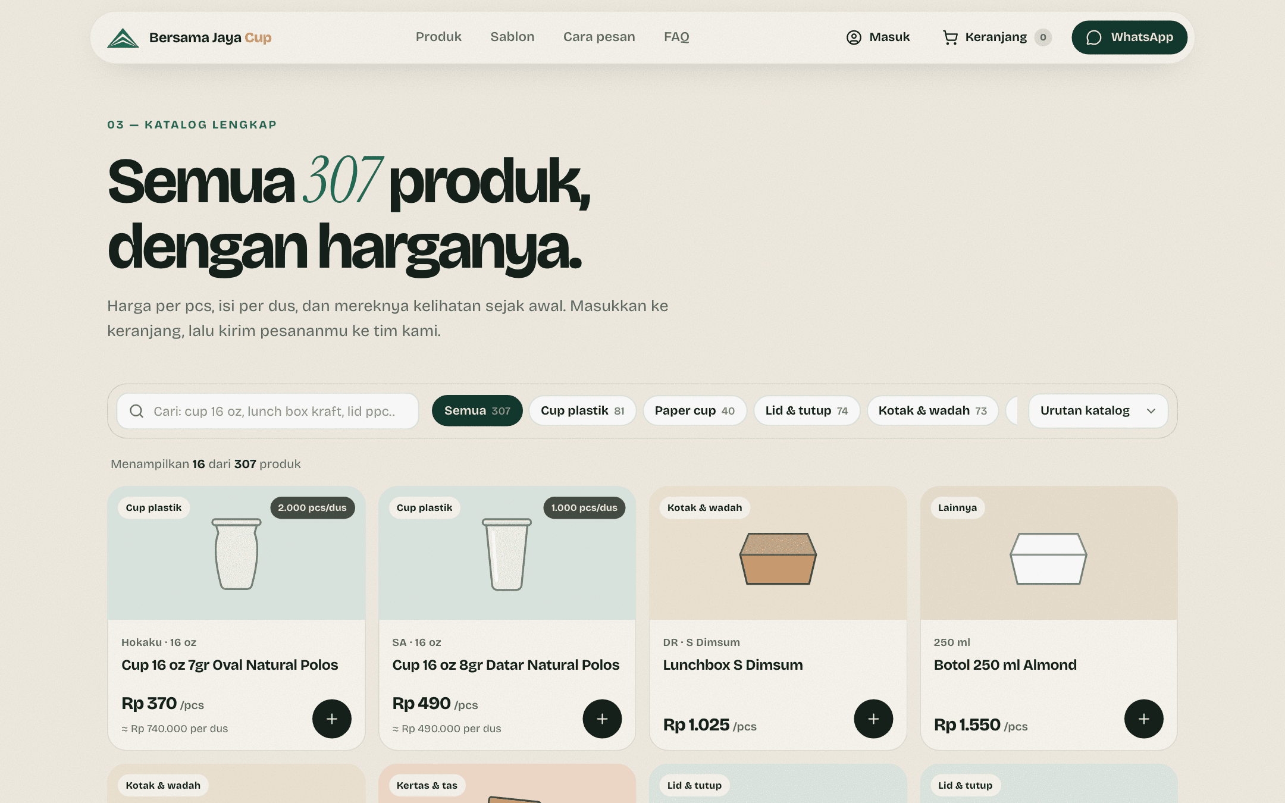Click the Lainnya category tag on Botol card
Viewport: 1285px width, 803px height.
pos(957,508)
